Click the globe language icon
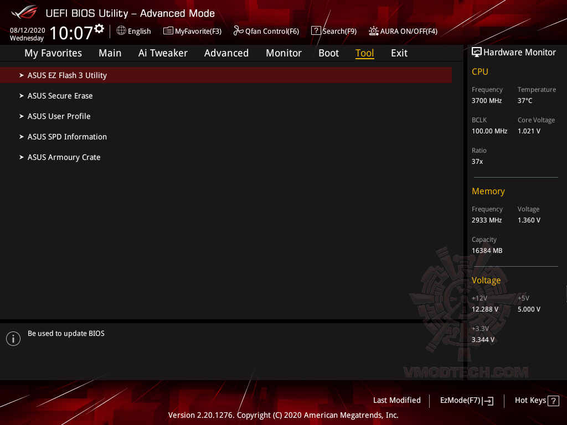This screenshot has height=425, width=567. (121, 31)
